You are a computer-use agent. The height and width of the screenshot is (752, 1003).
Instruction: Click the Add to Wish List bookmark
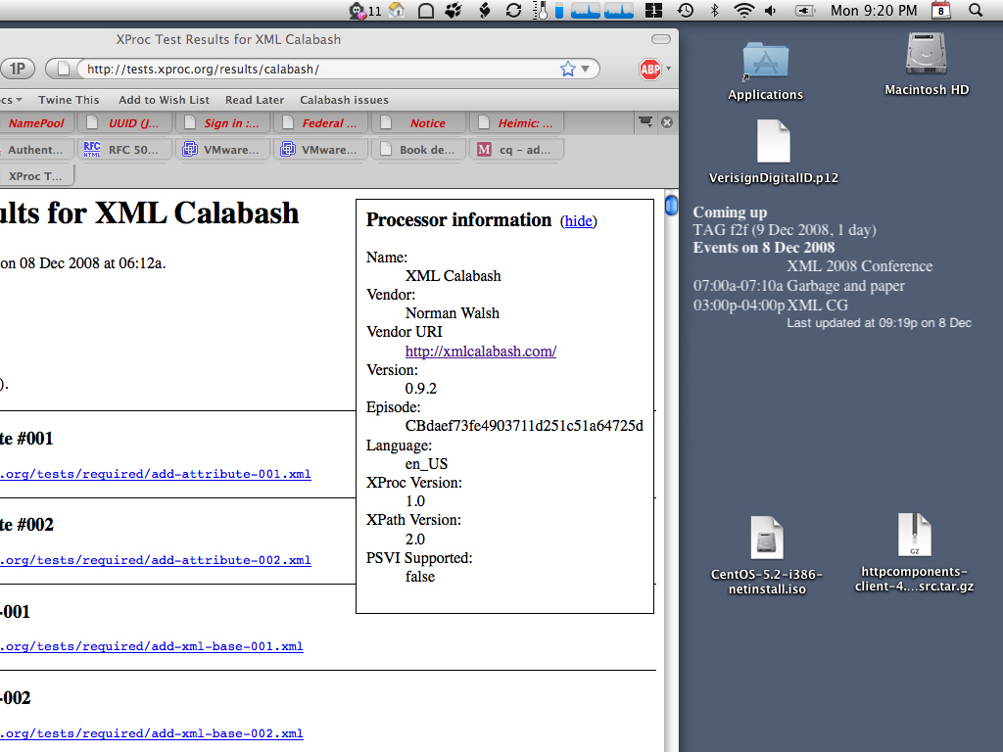164,100
